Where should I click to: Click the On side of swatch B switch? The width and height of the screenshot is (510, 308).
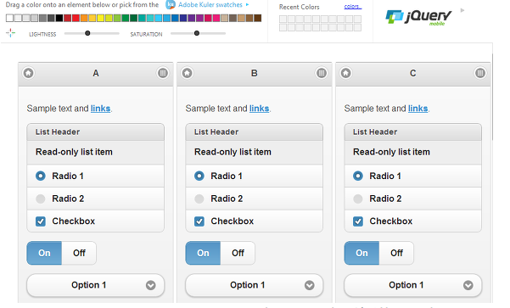[203, 253]
